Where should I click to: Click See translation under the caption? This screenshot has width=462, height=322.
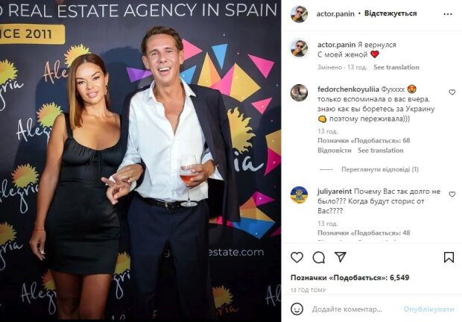(x=396, y=67)
